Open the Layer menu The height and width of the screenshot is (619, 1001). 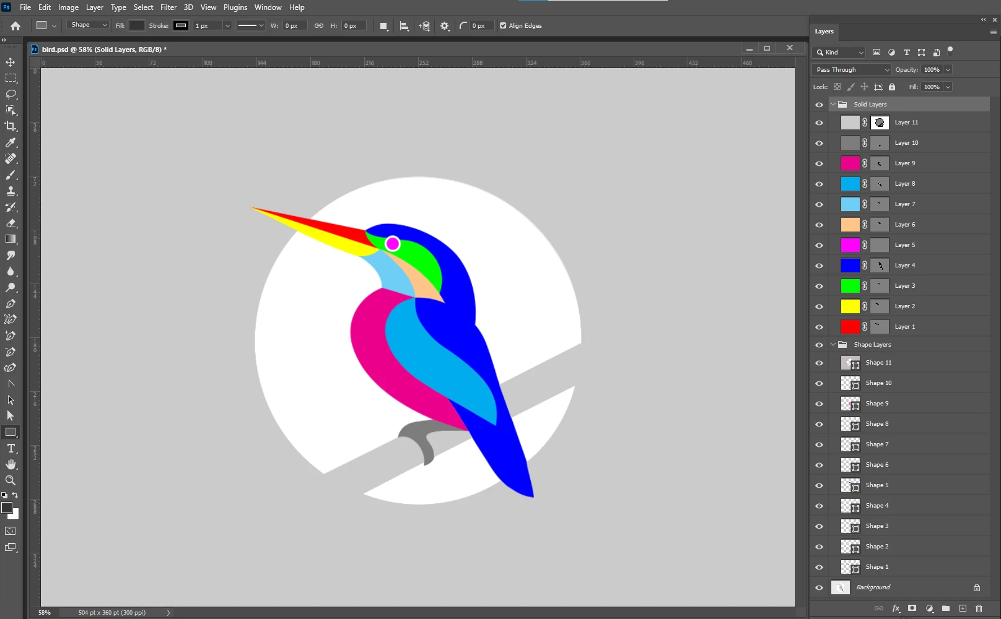95,7
